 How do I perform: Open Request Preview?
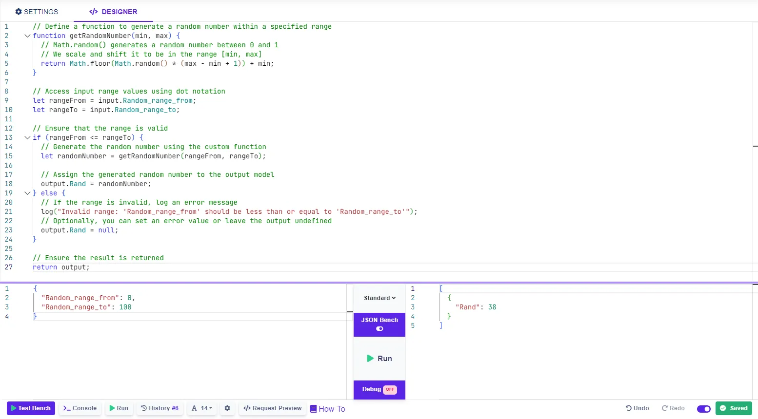click(x=273, y=408)
